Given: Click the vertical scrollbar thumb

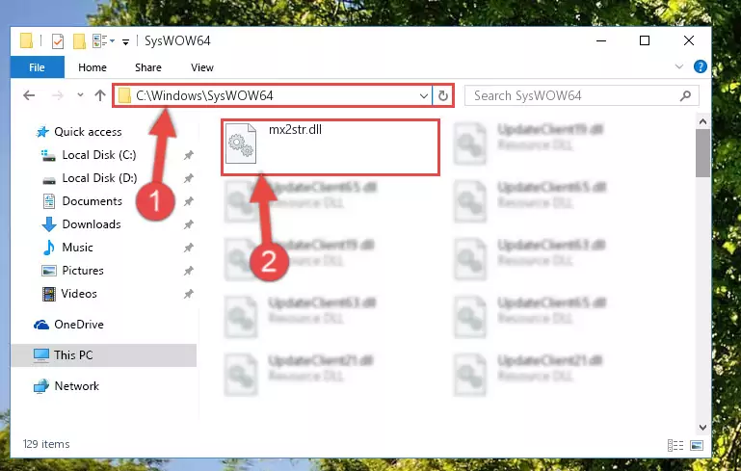Looking at the screenshot, I should pyautogui.click(x=702, y=153).
